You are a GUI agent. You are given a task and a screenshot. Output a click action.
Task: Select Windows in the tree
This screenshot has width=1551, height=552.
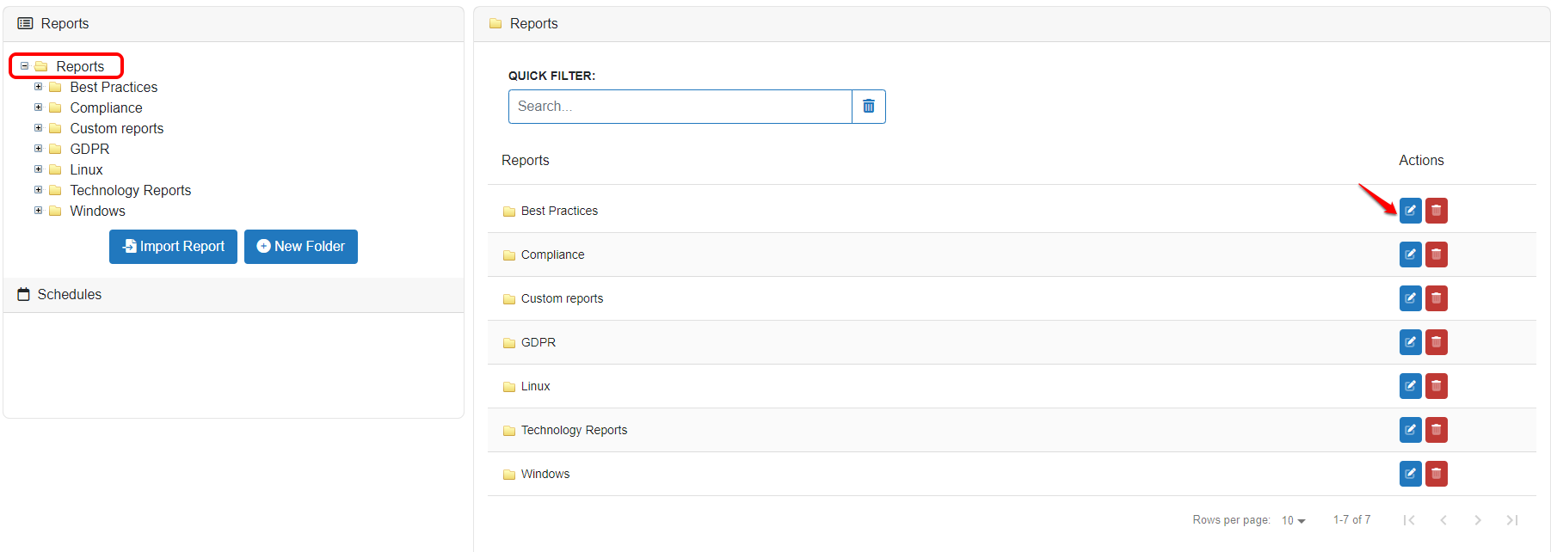pyautogui.click(x=97, y=211)
